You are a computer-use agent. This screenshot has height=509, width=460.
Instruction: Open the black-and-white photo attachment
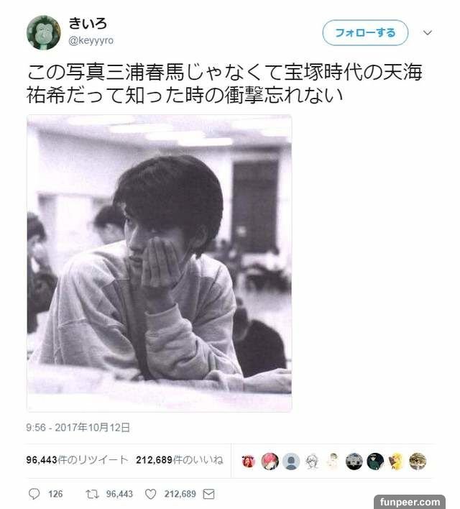pyautogui.click(x=159, y=263)
